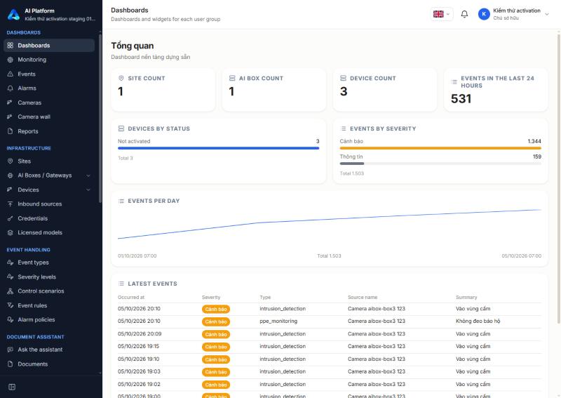Click the Sites location pin icon
This screenshot has width=561, height=398.
(11, 161)
